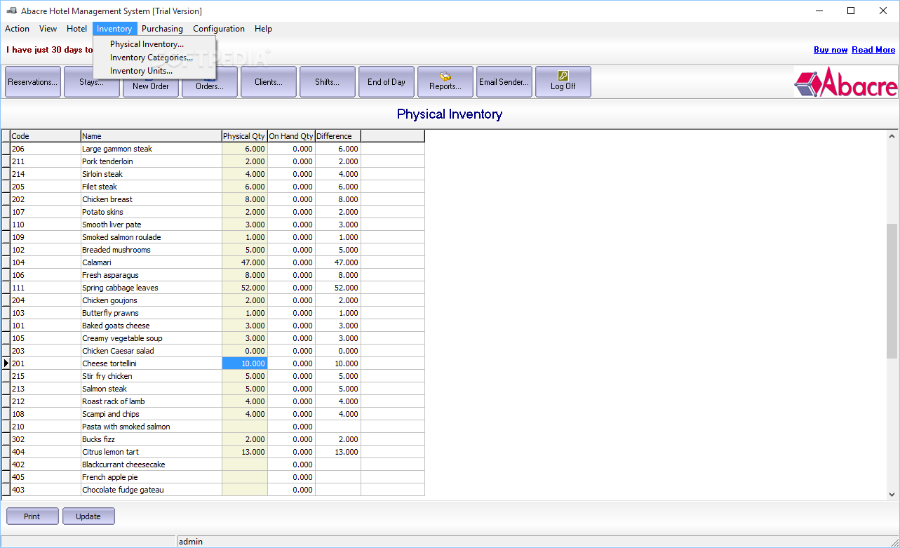This screenshot has width=900, height=548.
Task: Open the Purchasing menu
Action: pyautogui.click(x=162, y=29)
